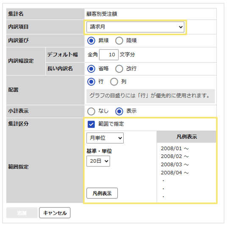
Task: Click the 内訳並び row label
Action: click(x=18, y=41)
